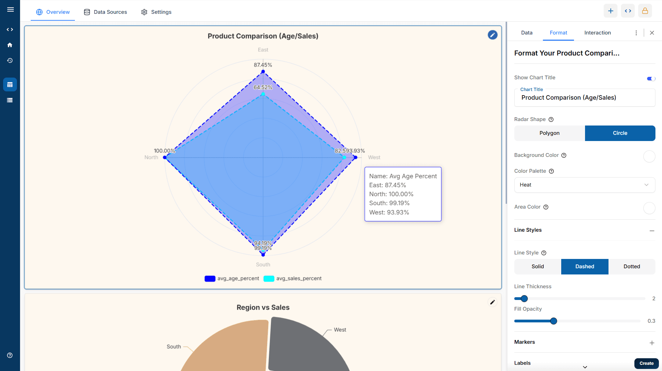The width and height of the screenshot is (662, 371).
Task: Click the embed code icon in top bar
Action: click(x=628, y=11)
